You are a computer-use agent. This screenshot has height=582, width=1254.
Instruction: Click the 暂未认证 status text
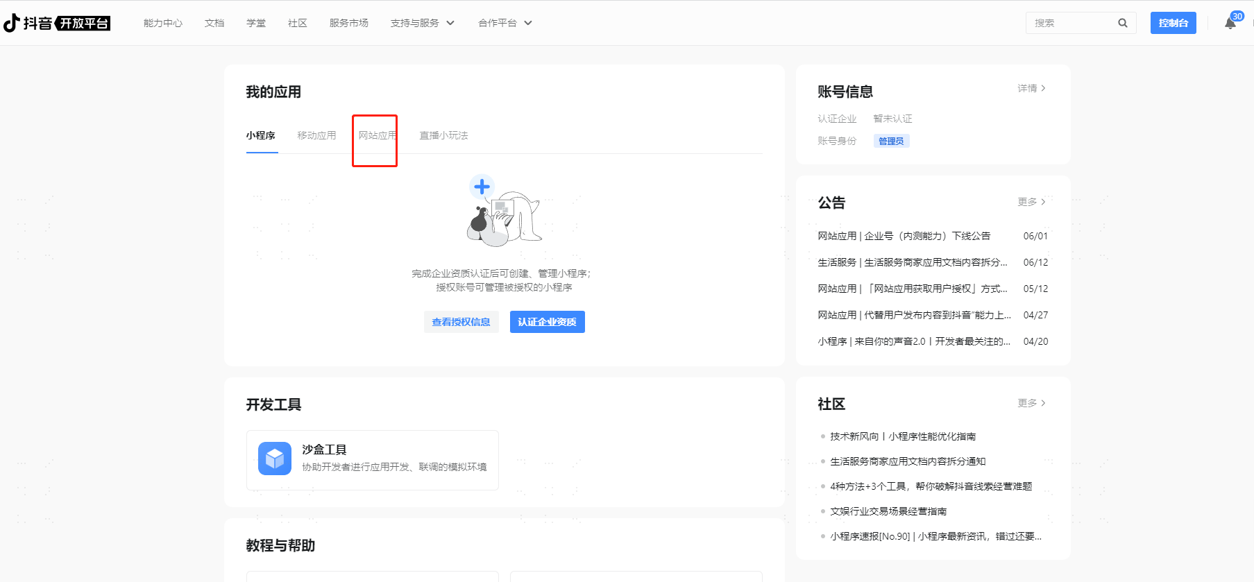click(x=892, y=119)
